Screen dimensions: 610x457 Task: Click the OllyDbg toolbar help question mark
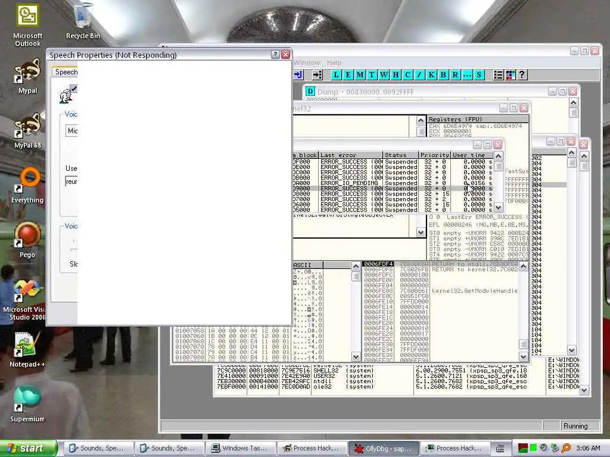coord(522,75)
